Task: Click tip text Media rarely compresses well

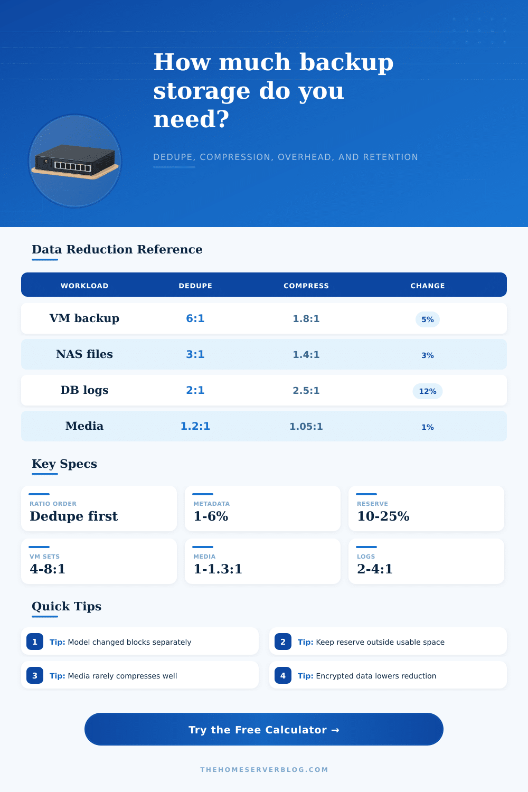Action: pyautogui.click(x=122, y=676)
